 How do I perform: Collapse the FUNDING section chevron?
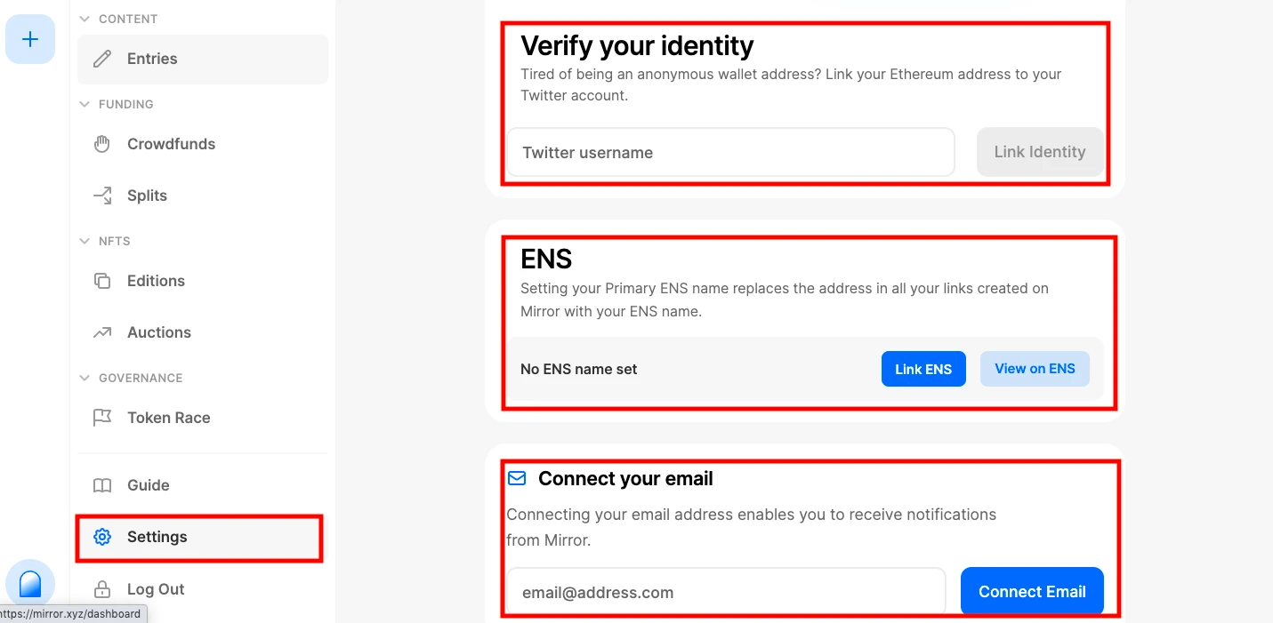pos(85,104)
